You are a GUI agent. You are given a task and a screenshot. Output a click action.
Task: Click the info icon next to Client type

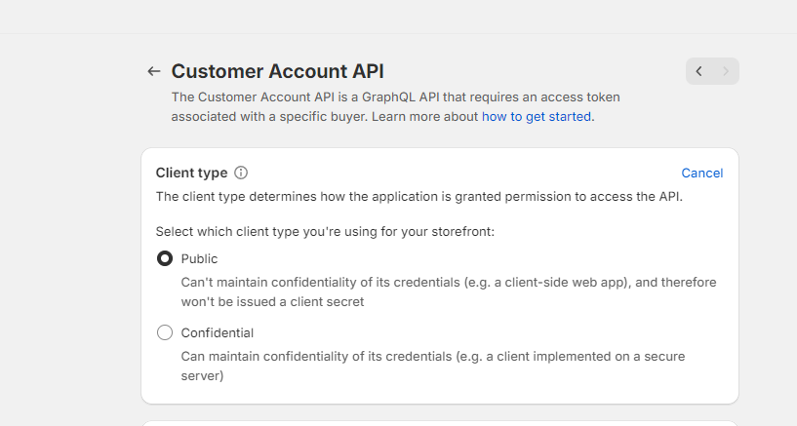coord(241,173)
